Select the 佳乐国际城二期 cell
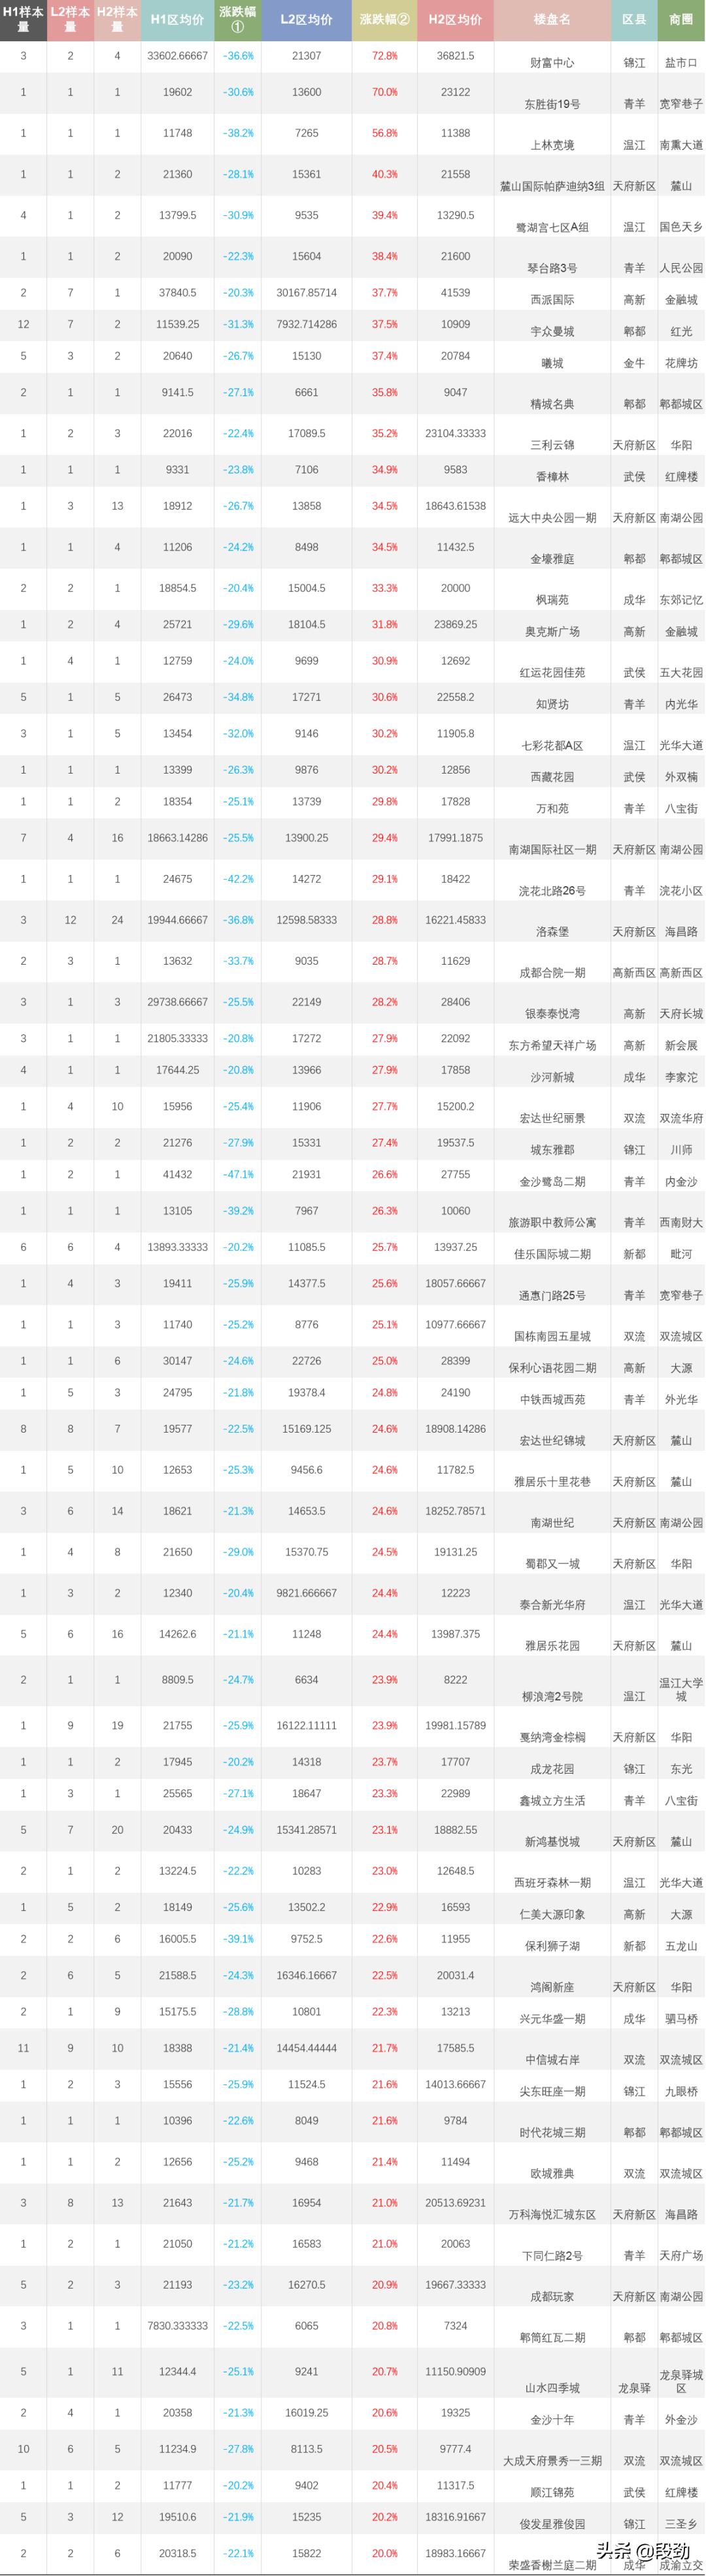The image size is (706, 2576). (x=552, y=1254)
